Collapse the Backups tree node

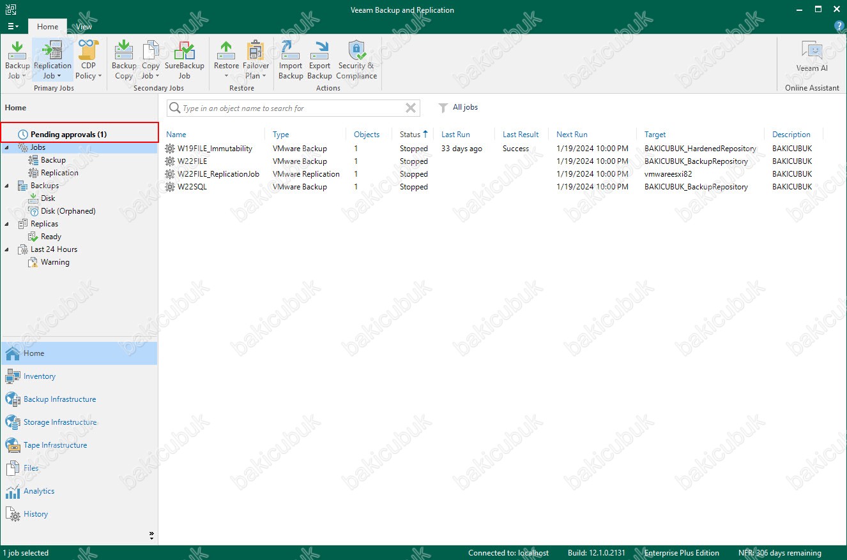pos(7,186)
